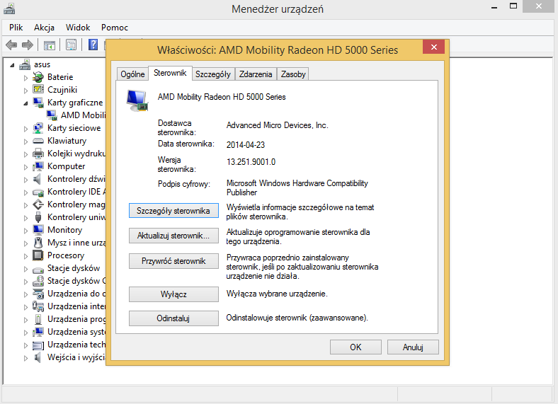
Task: Click the Baterie battery icon in tree
Action: coord(39,77)
